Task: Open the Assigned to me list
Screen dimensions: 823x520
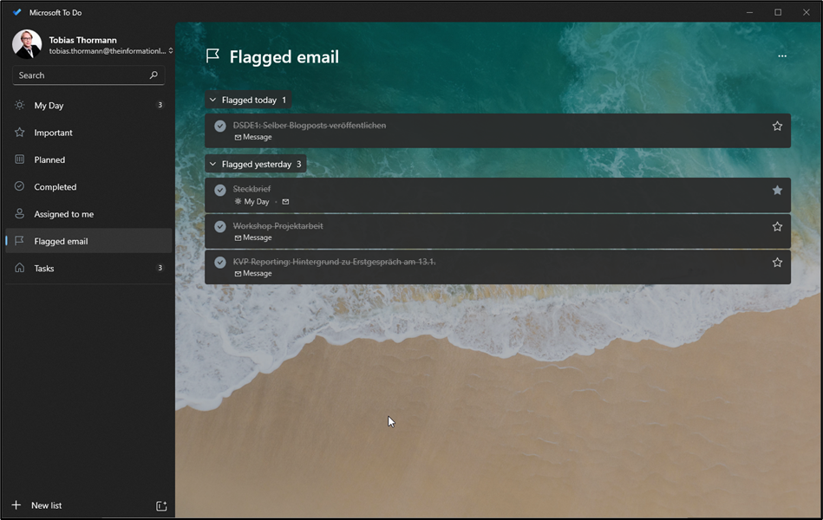Action: (x=88, y=214)
